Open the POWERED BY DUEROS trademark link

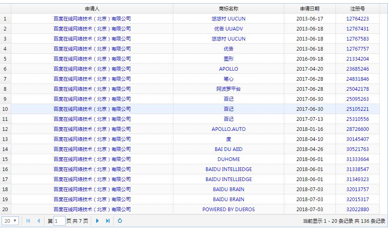point(228,209)
